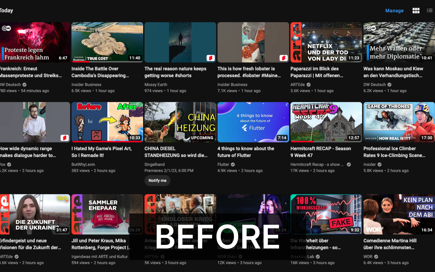The width and height of the screenshot is (435, 272).
Task: Open Hermitcraft Recap channel name
Action: (318, 165)
